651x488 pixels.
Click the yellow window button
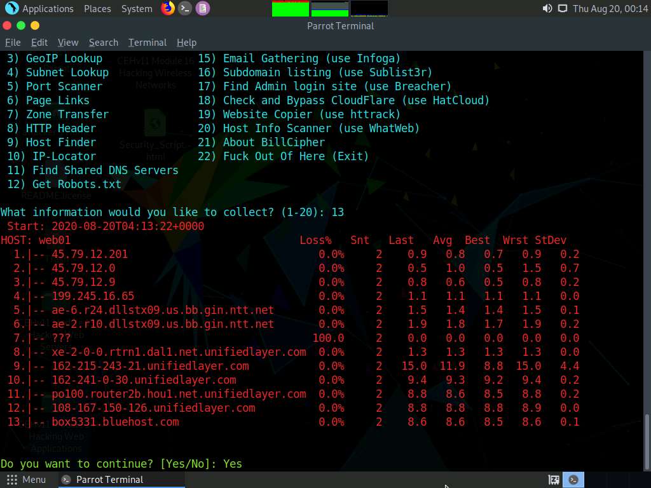click(35, 25)
